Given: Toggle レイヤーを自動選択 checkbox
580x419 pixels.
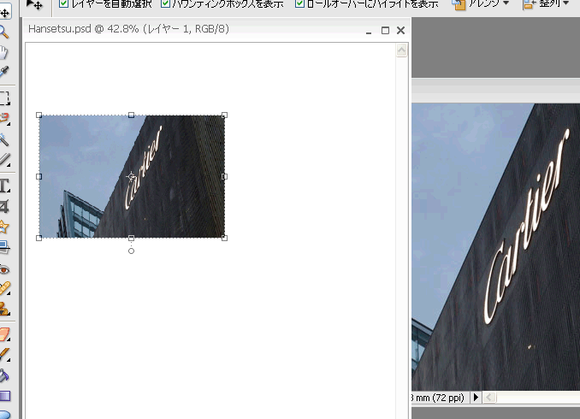Looking at the screenshot, I should tap(63, 3).
